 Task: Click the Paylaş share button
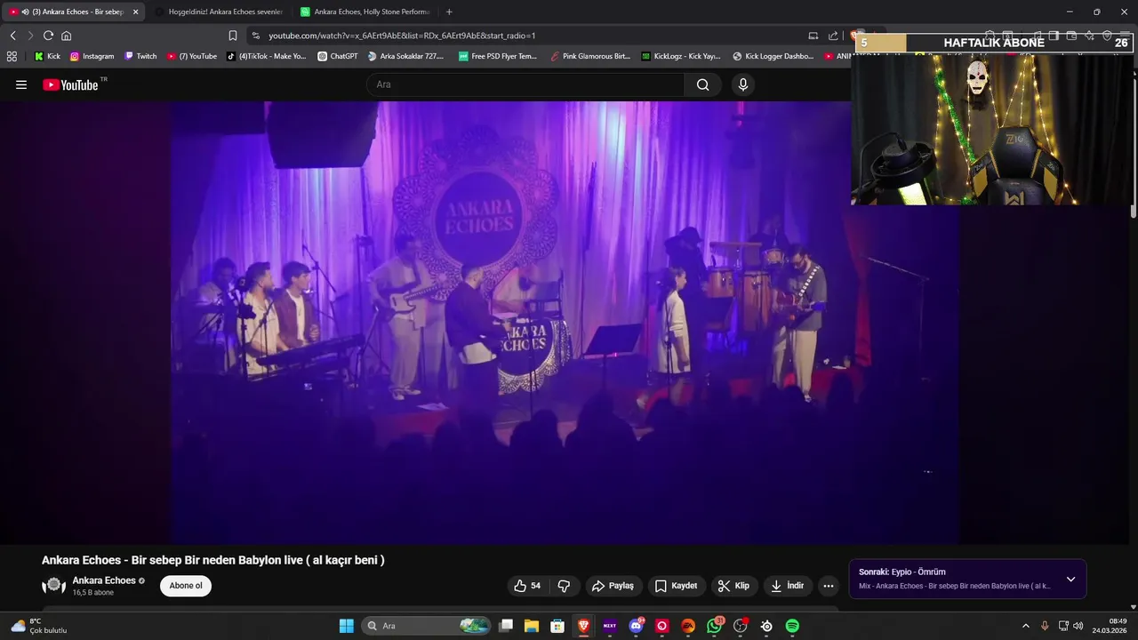[x=613, y=586]
